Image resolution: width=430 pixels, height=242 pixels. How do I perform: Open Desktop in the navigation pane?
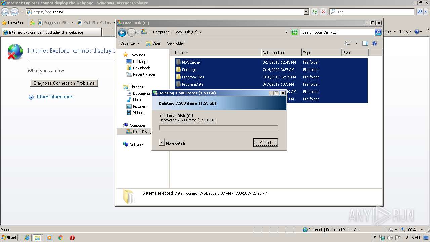tap(136, 62)
